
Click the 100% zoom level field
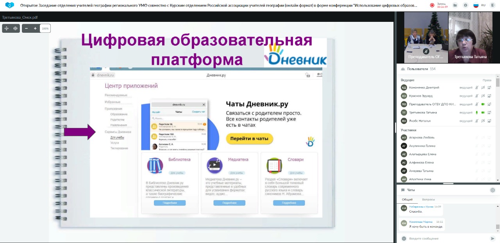pos(45,28)
